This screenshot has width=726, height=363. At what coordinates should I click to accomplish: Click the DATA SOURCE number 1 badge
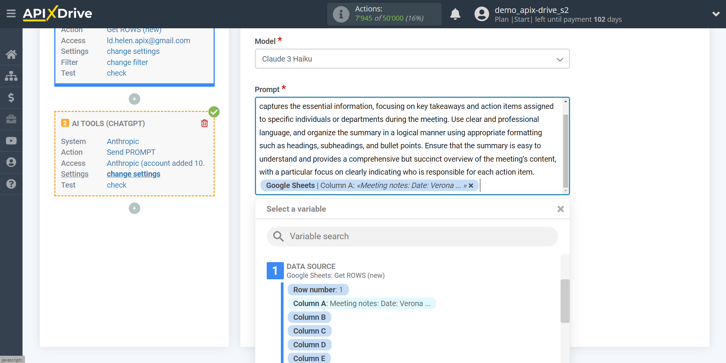click(x=275, y=271)
